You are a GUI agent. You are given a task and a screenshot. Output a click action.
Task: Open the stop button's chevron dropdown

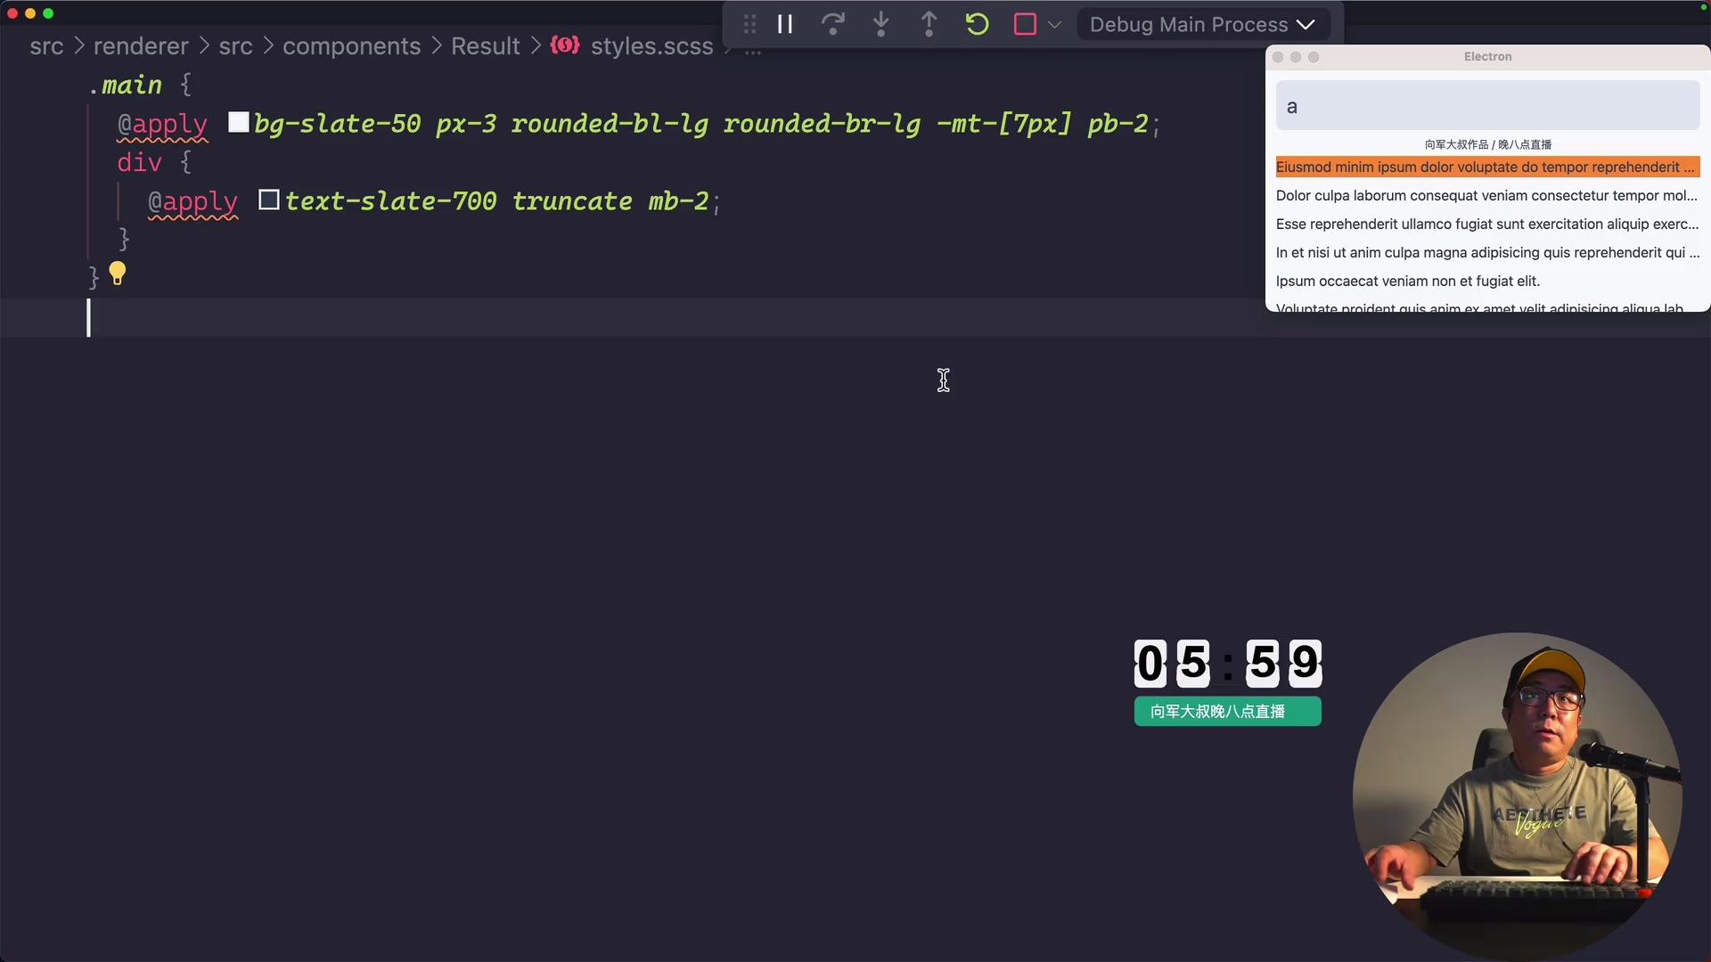tap(1055, 24)
